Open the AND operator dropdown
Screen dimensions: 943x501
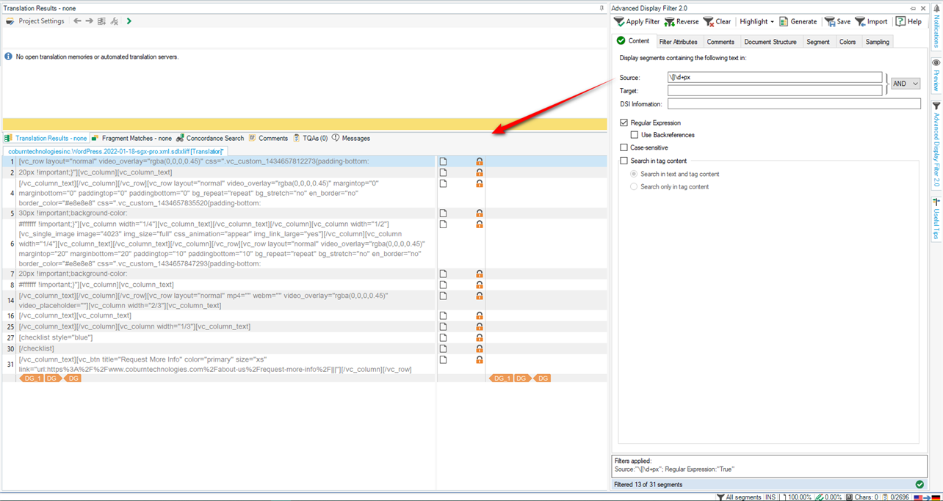(905, 84)
